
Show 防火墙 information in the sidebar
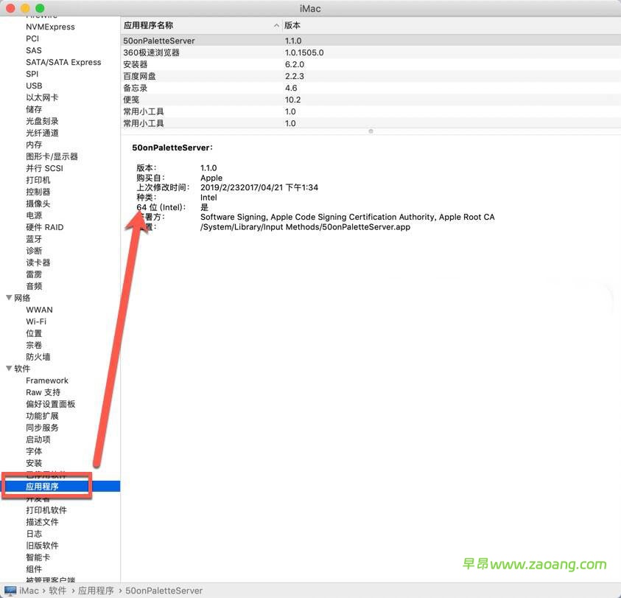pos(38,357)
